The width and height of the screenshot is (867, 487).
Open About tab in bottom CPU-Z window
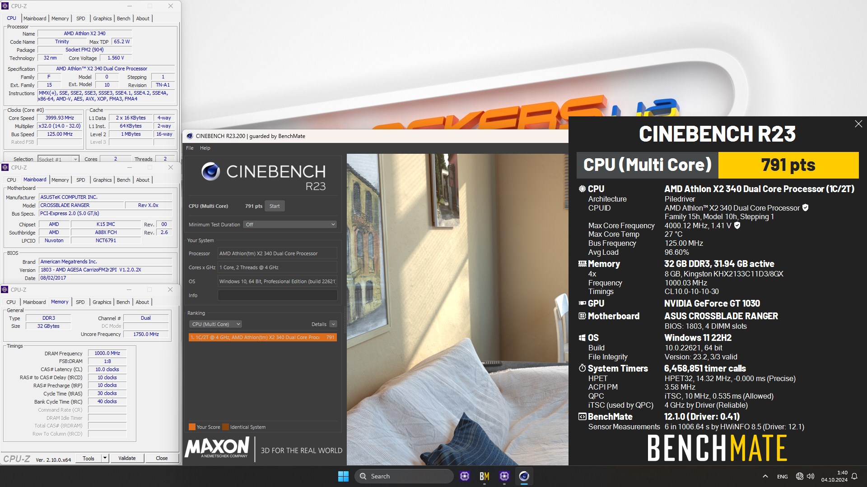(x=142, y=302)
